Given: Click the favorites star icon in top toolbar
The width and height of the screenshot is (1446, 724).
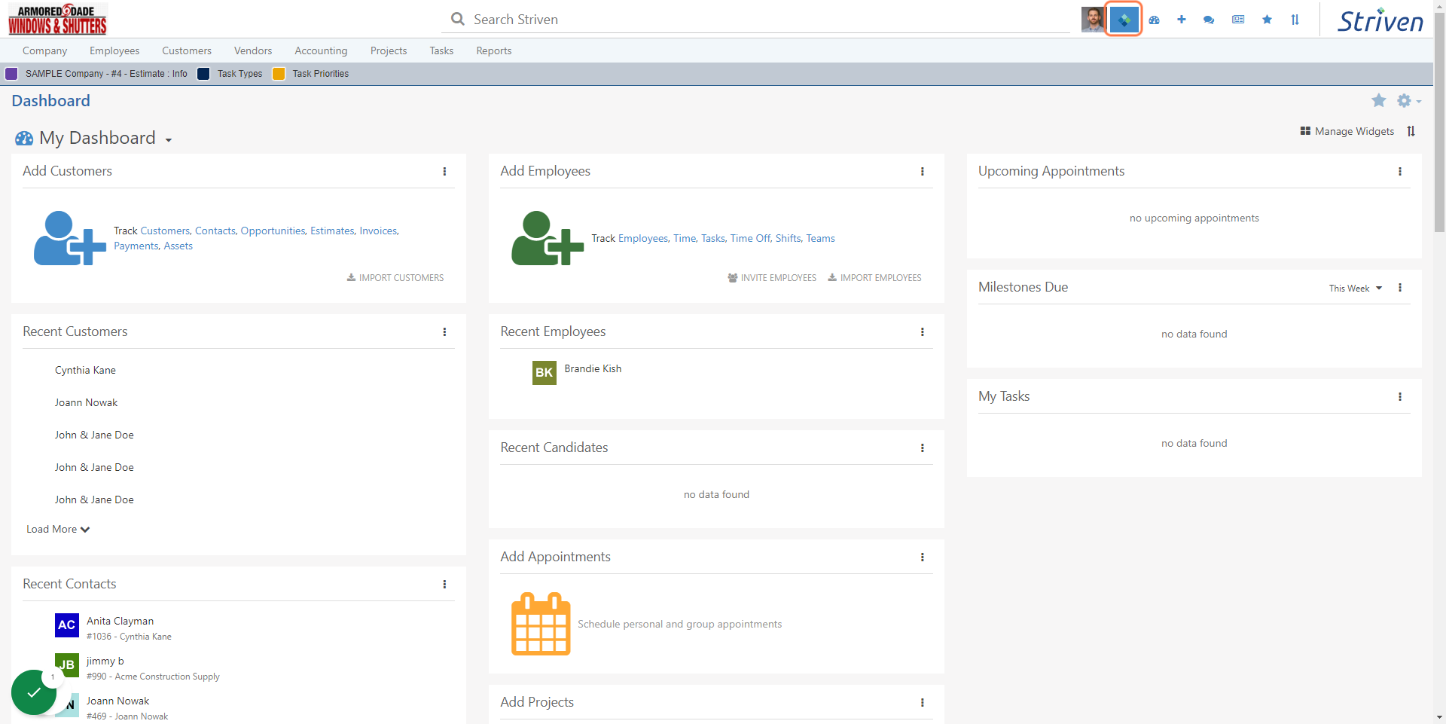Looking at the screenshot, I should pyautogui.click(x=1267, y=20).
